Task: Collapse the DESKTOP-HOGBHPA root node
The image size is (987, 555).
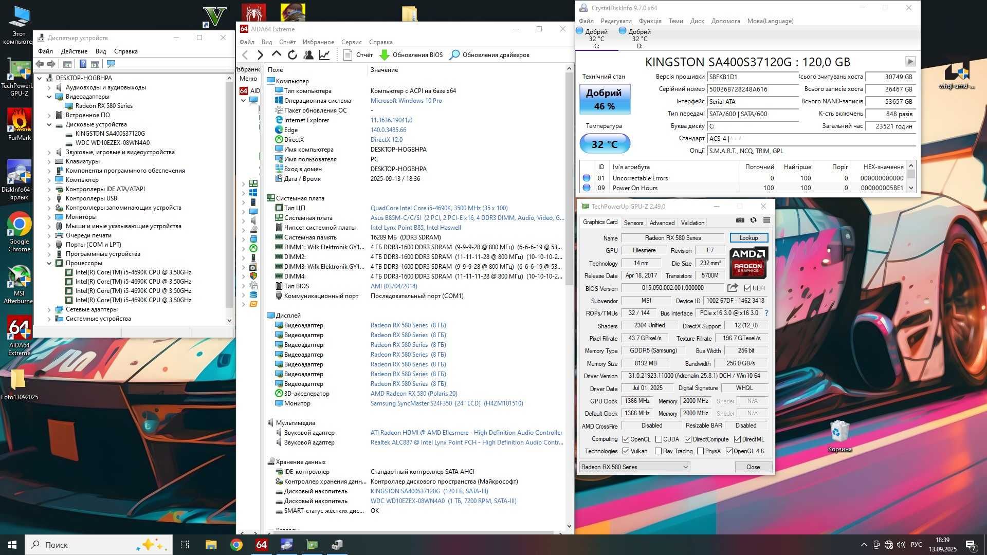Action: coord(40,78)
